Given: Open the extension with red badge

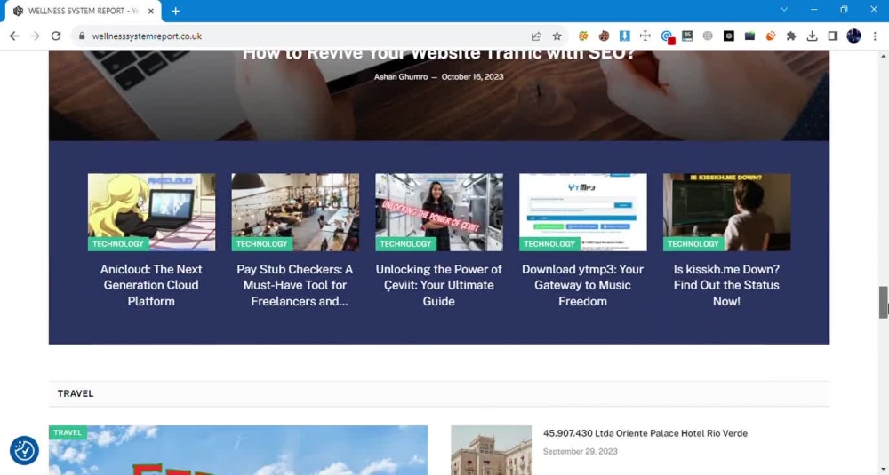Looking at the screenshot, I should [667, 36].
